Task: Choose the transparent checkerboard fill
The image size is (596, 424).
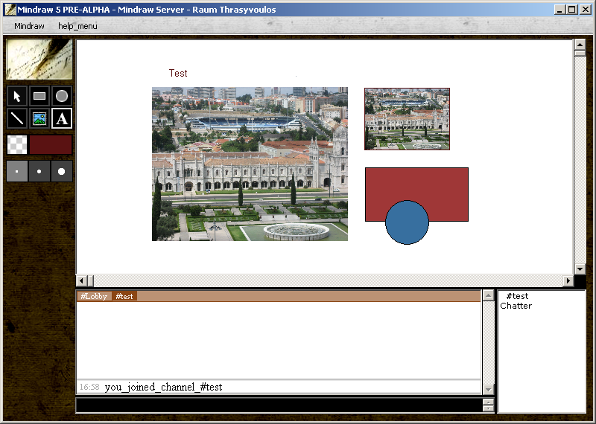Action: click(x=17, y=145)
